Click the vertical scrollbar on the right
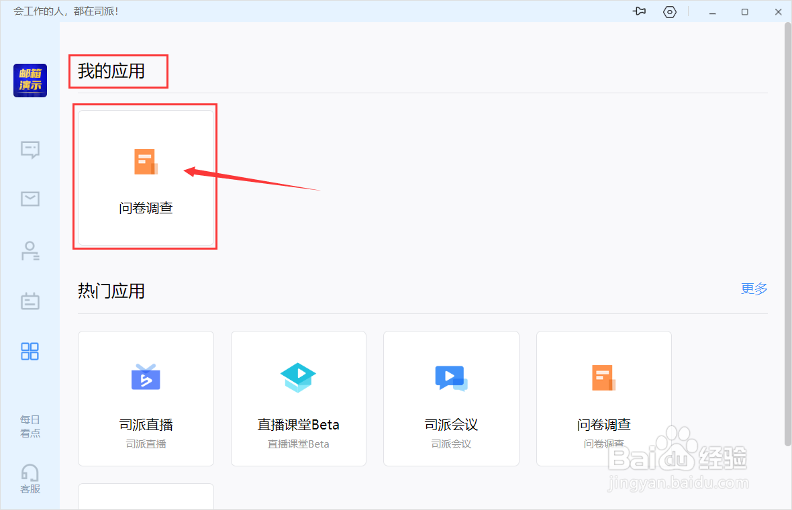The width and height of the screenshot is (792, 510). click(x=787, y=235)
